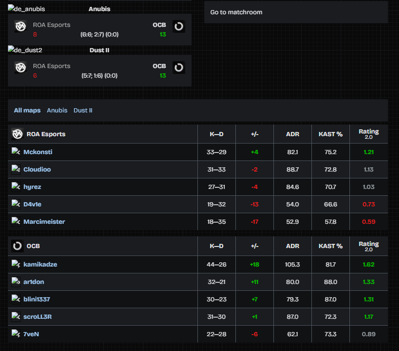Click OCB team name in Dust II result
399x351 pixels.
159,66
